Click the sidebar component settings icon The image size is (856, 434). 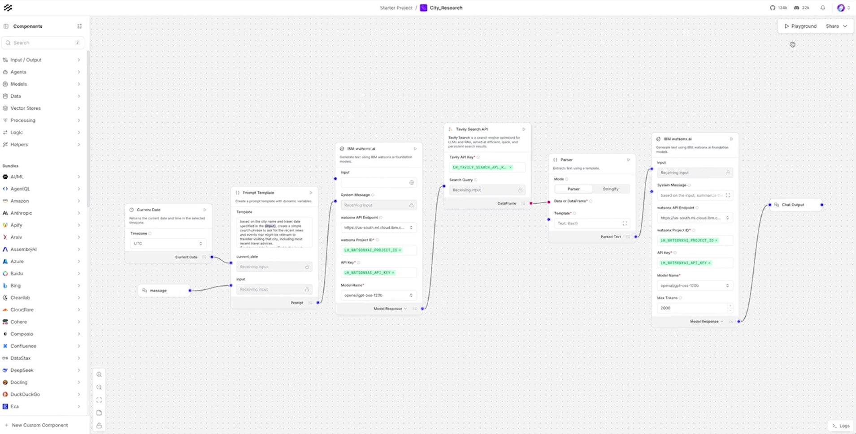pos(79,26)
